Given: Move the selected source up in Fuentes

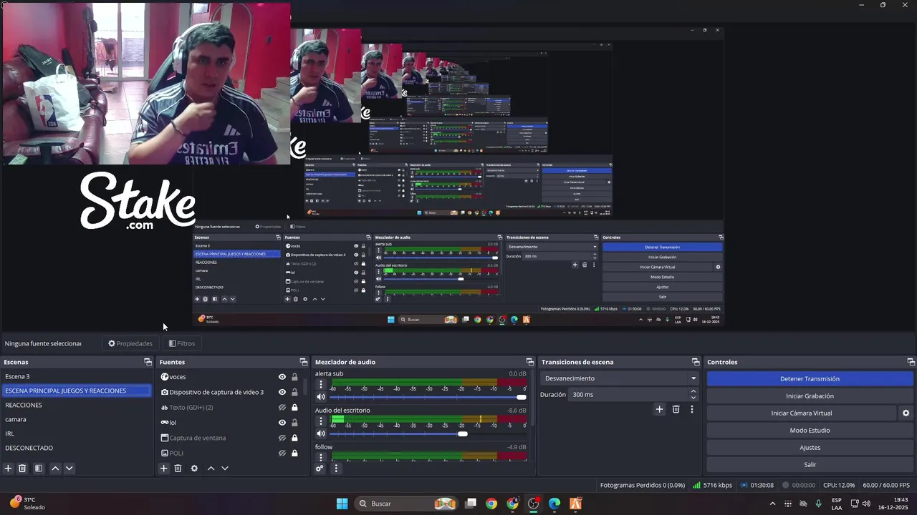Looking at the screenshot, I should pos(211,469).
